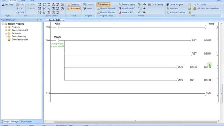Click the horizontal scrollbar left arrow
This screenshot has width=224, height=126.
45,121
